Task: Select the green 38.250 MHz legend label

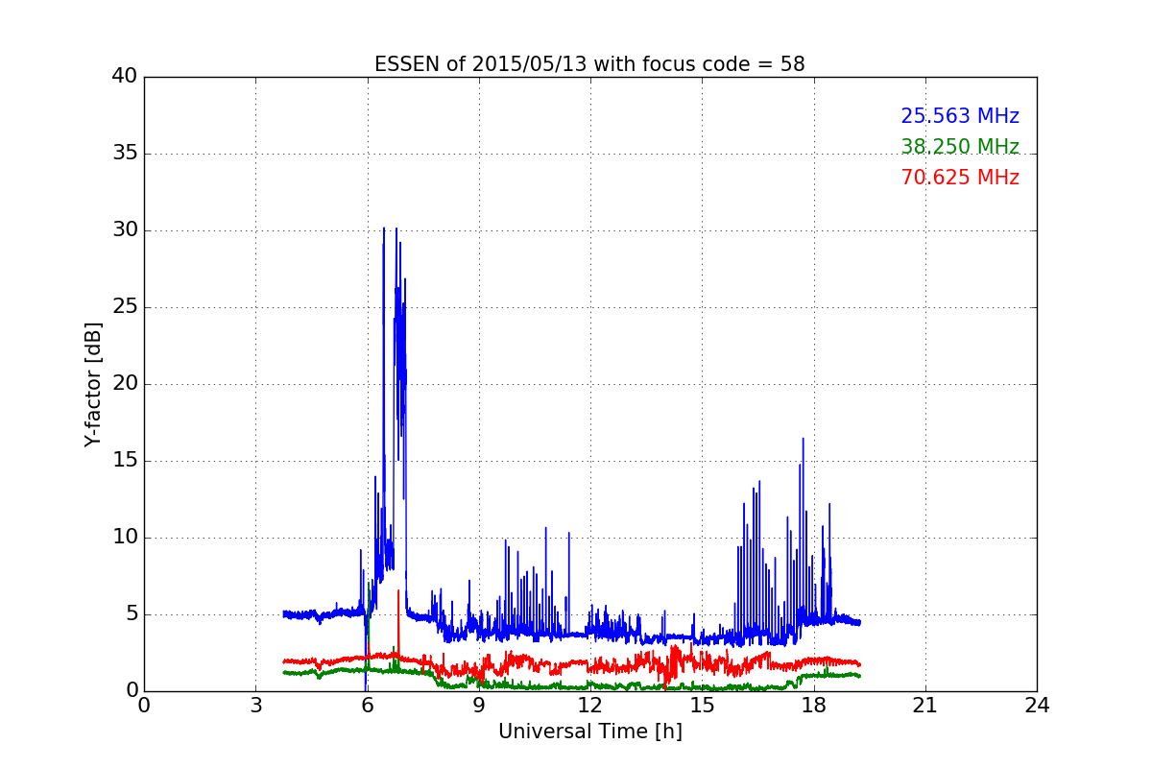Action: pos(960,147)
